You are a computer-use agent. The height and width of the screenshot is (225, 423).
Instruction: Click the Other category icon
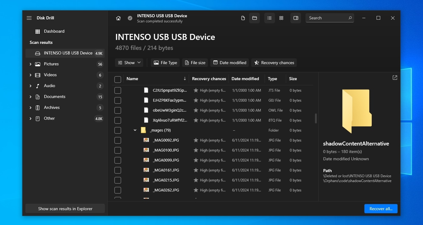[x=38, y=119]
